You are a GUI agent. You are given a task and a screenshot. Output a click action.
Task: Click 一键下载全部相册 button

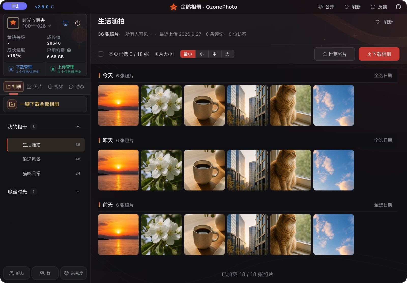45,104
